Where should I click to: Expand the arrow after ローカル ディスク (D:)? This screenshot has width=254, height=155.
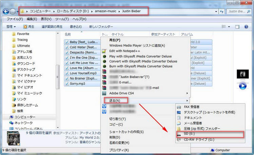[x=92, y=11]
